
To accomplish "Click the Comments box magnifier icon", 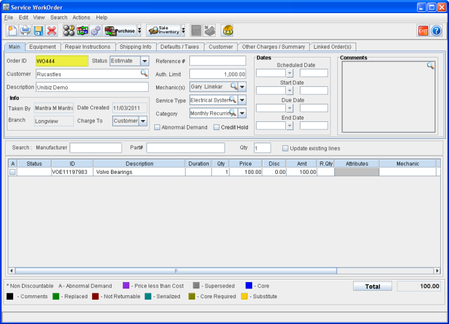I will point(430,66).
